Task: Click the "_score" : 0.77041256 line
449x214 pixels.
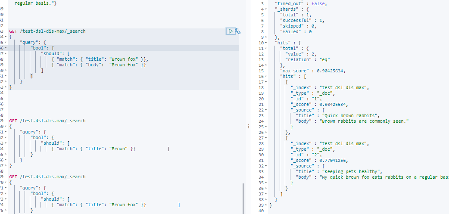Action: (x=320, y=161)
